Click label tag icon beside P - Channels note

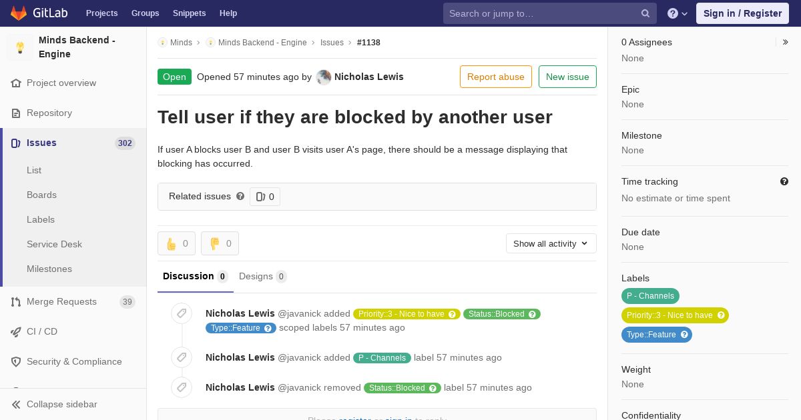point(182,357)
